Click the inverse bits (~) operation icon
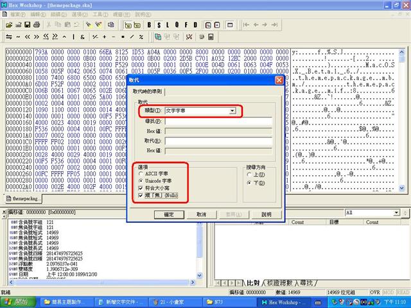 pyautogui.click(x=18, y=37)
